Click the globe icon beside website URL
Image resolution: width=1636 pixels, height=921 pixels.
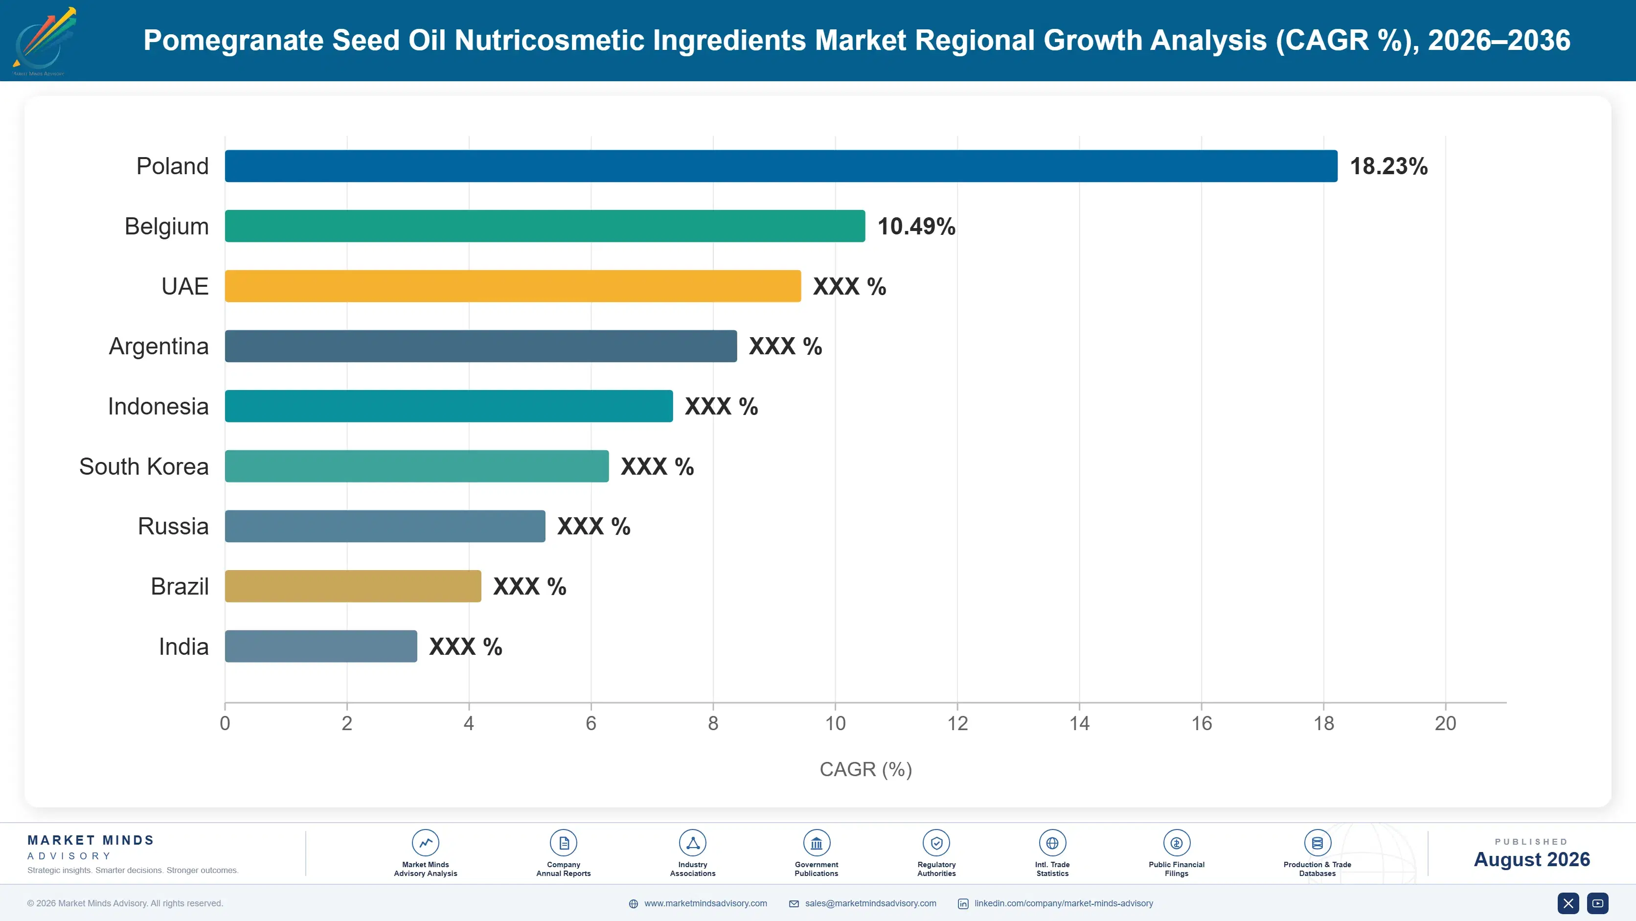tap(633, 904)
